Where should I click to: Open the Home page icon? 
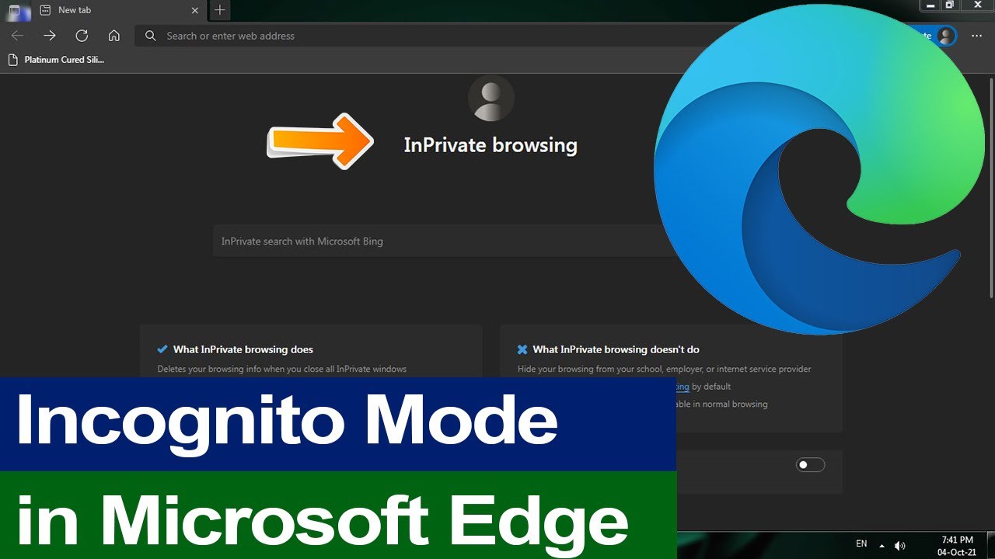(x=114, y=36)
